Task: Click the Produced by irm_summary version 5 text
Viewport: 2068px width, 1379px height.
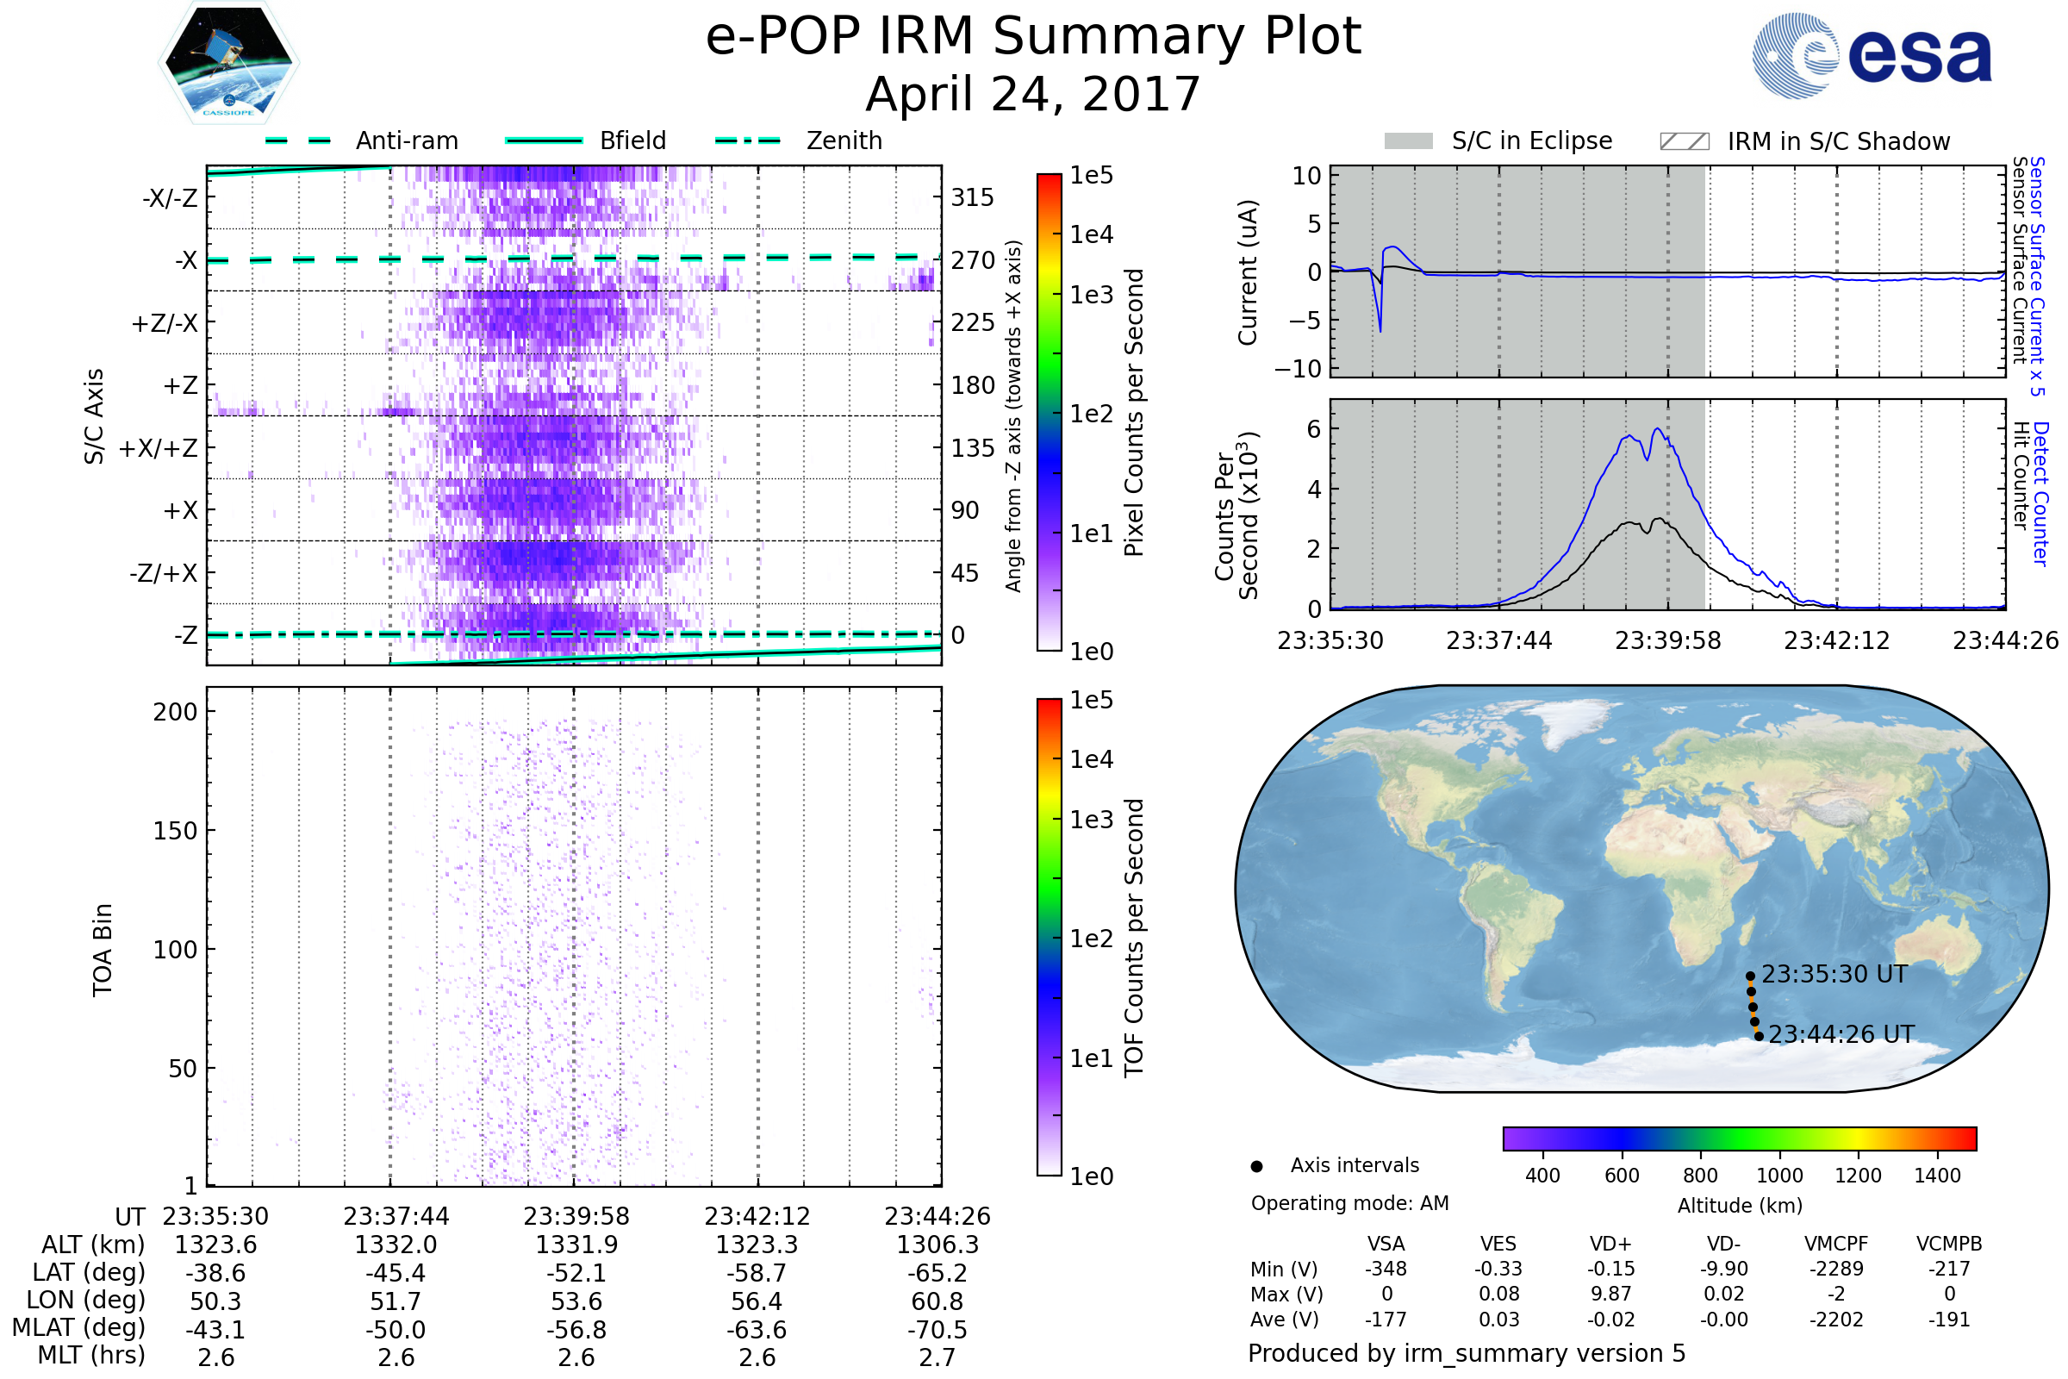Action: 1467,1352
